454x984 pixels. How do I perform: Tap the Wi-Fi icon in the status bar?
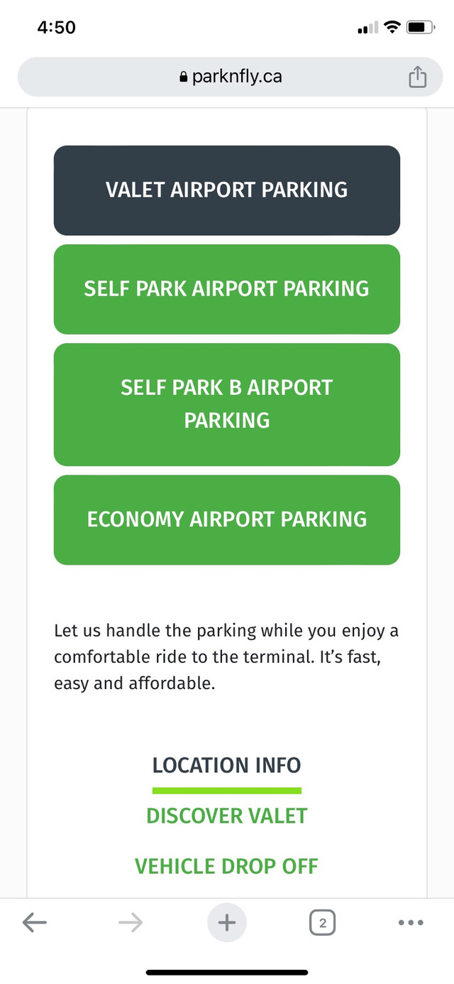click(x=391, y=26)
